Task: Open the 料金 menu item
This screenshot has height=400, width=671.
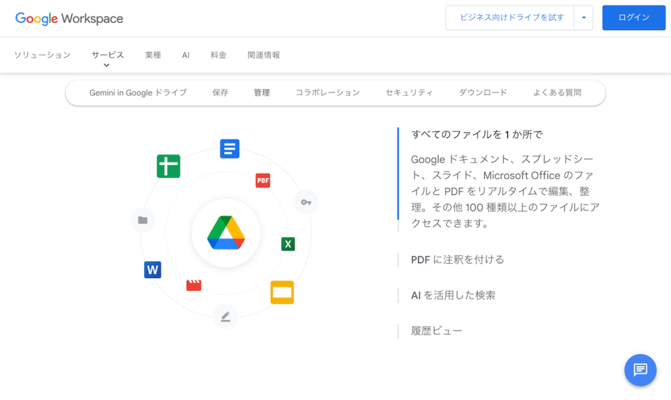Action: (218, 55)
